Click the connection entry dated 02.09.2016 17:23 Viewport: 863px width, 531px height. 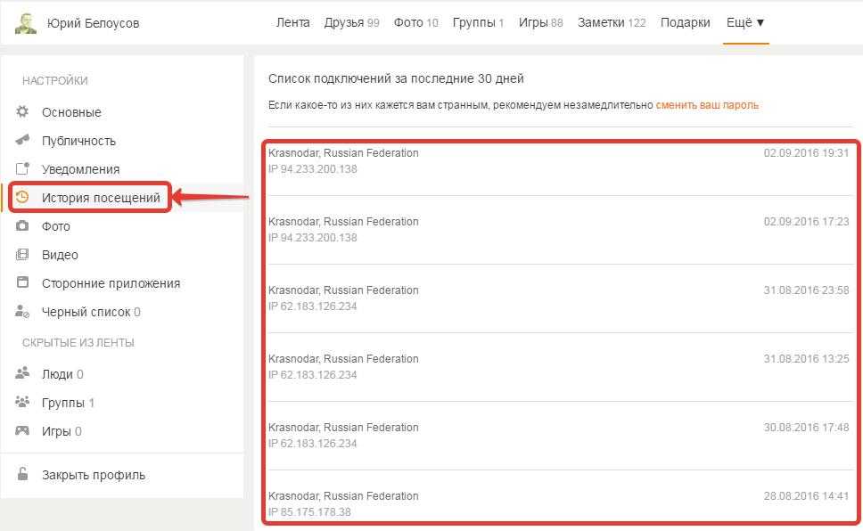(559, 230)
